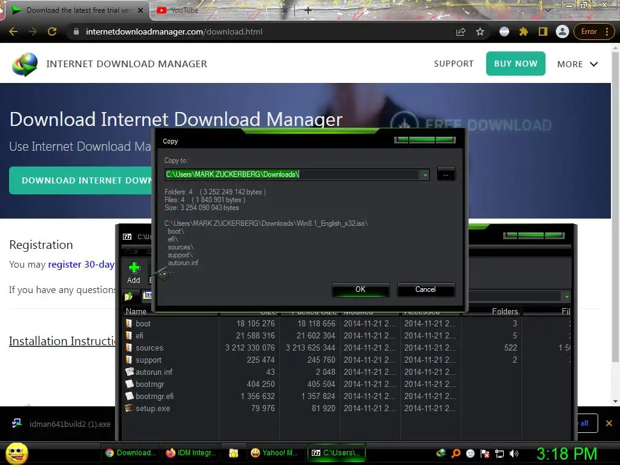Select the bootmgr.efi file row
Screen dimensions: 620x465
pos(346,396)
